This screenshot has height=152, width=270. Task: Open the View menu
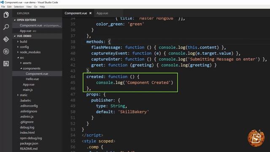coord(29,7)
